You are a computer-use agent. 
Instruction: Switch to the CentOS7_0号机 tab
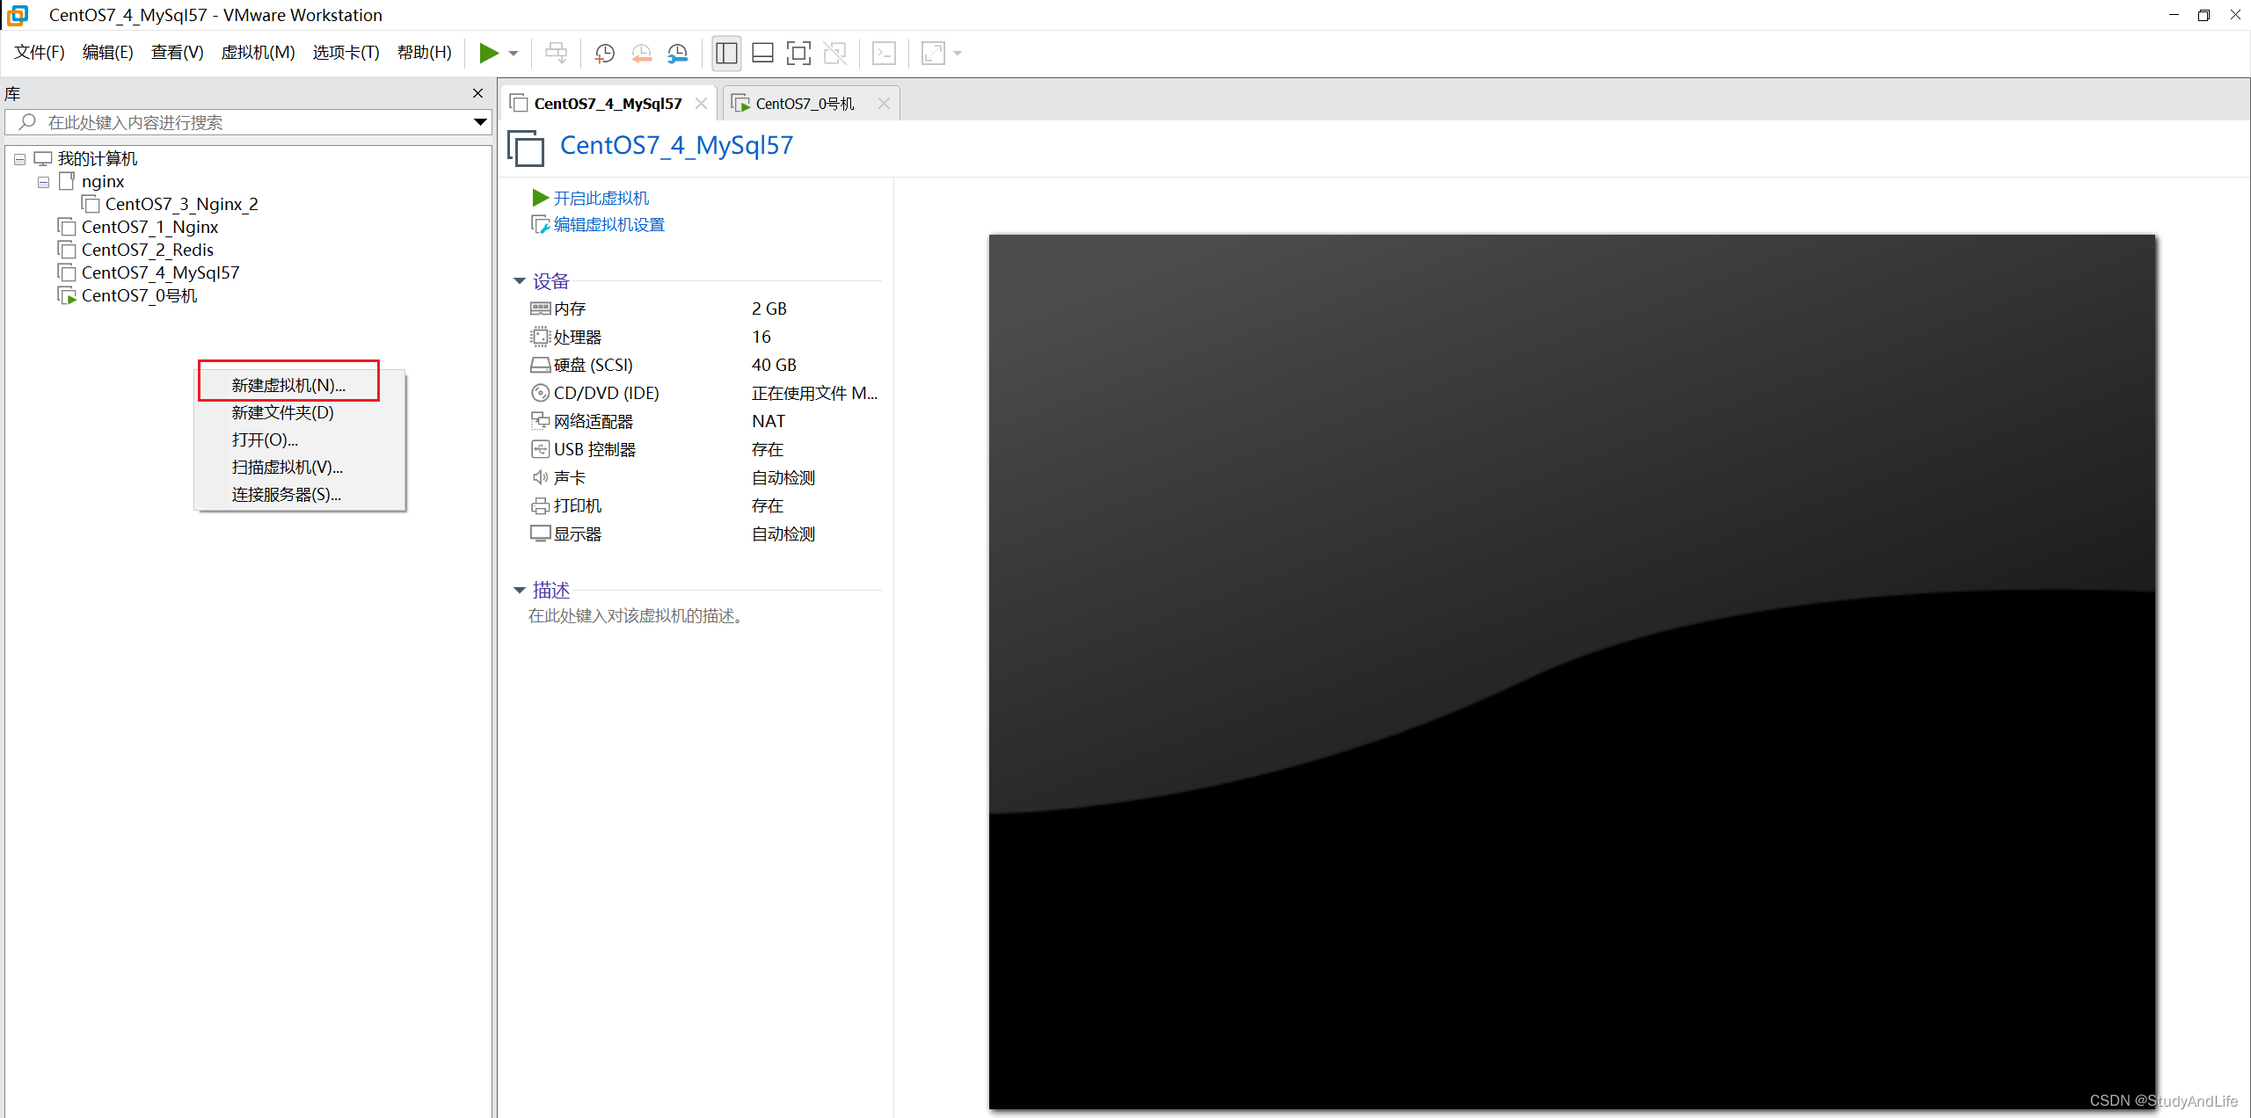coord(804,104)
